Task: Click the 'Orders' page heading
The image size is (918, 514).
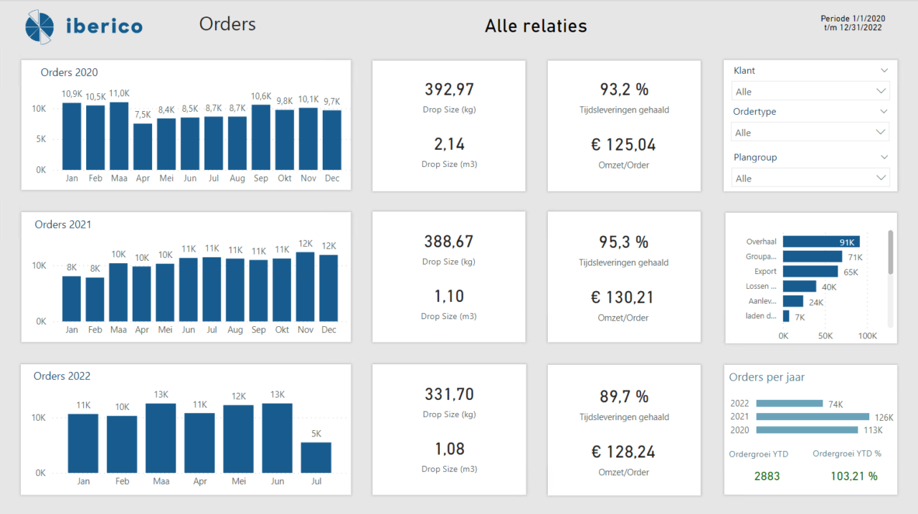Action: pyautogui.click(x=227, y=24)
